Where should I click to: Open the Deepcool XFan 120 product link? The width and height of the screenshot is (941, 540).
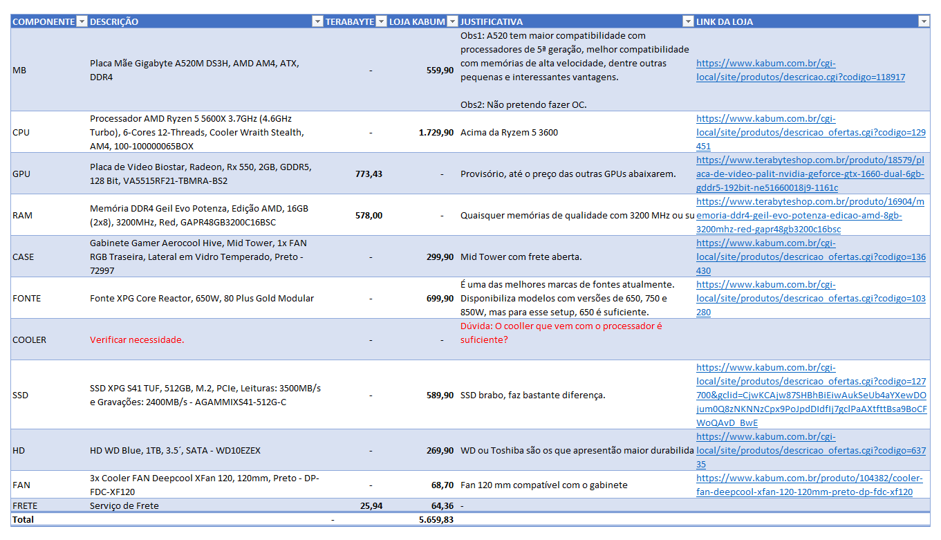tap(810, 485)
